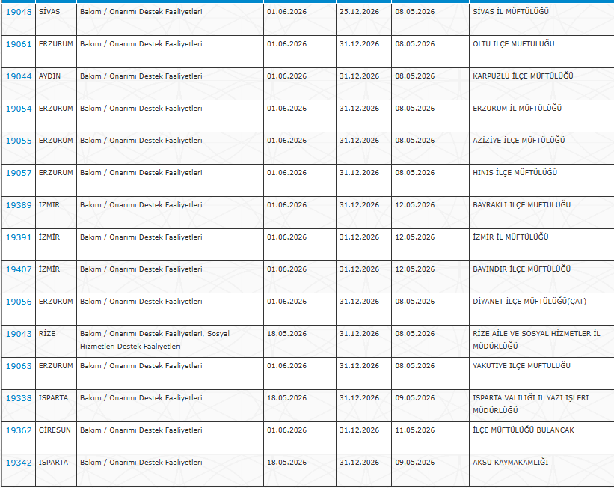Click 18.05.2026 start date in row 19342

coord(286,462)
